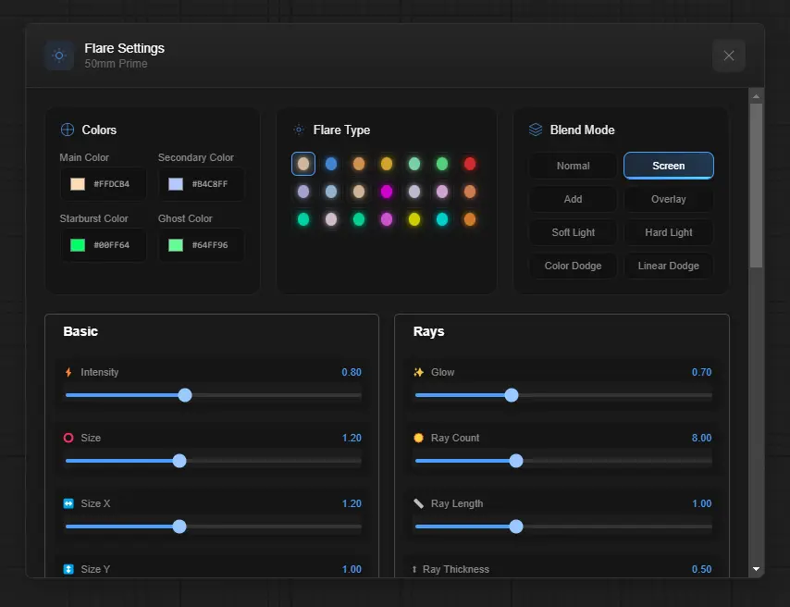Click the Intensity slider handle
790x607 pixels.
pos(185,395)
